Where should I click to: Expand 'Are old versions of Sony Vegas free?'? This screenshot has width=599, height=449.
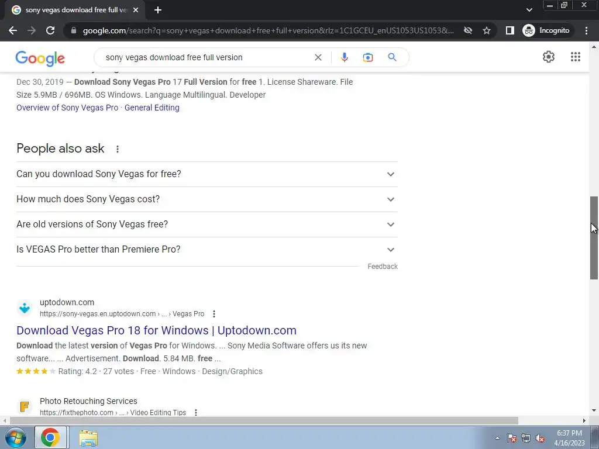pos(207,224)
